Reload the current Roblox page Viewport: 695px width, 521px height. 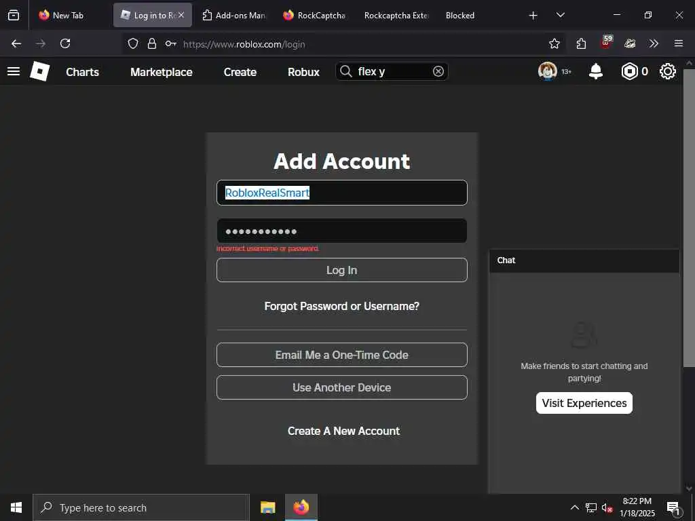pyautogui.click(x=65, y=43)
